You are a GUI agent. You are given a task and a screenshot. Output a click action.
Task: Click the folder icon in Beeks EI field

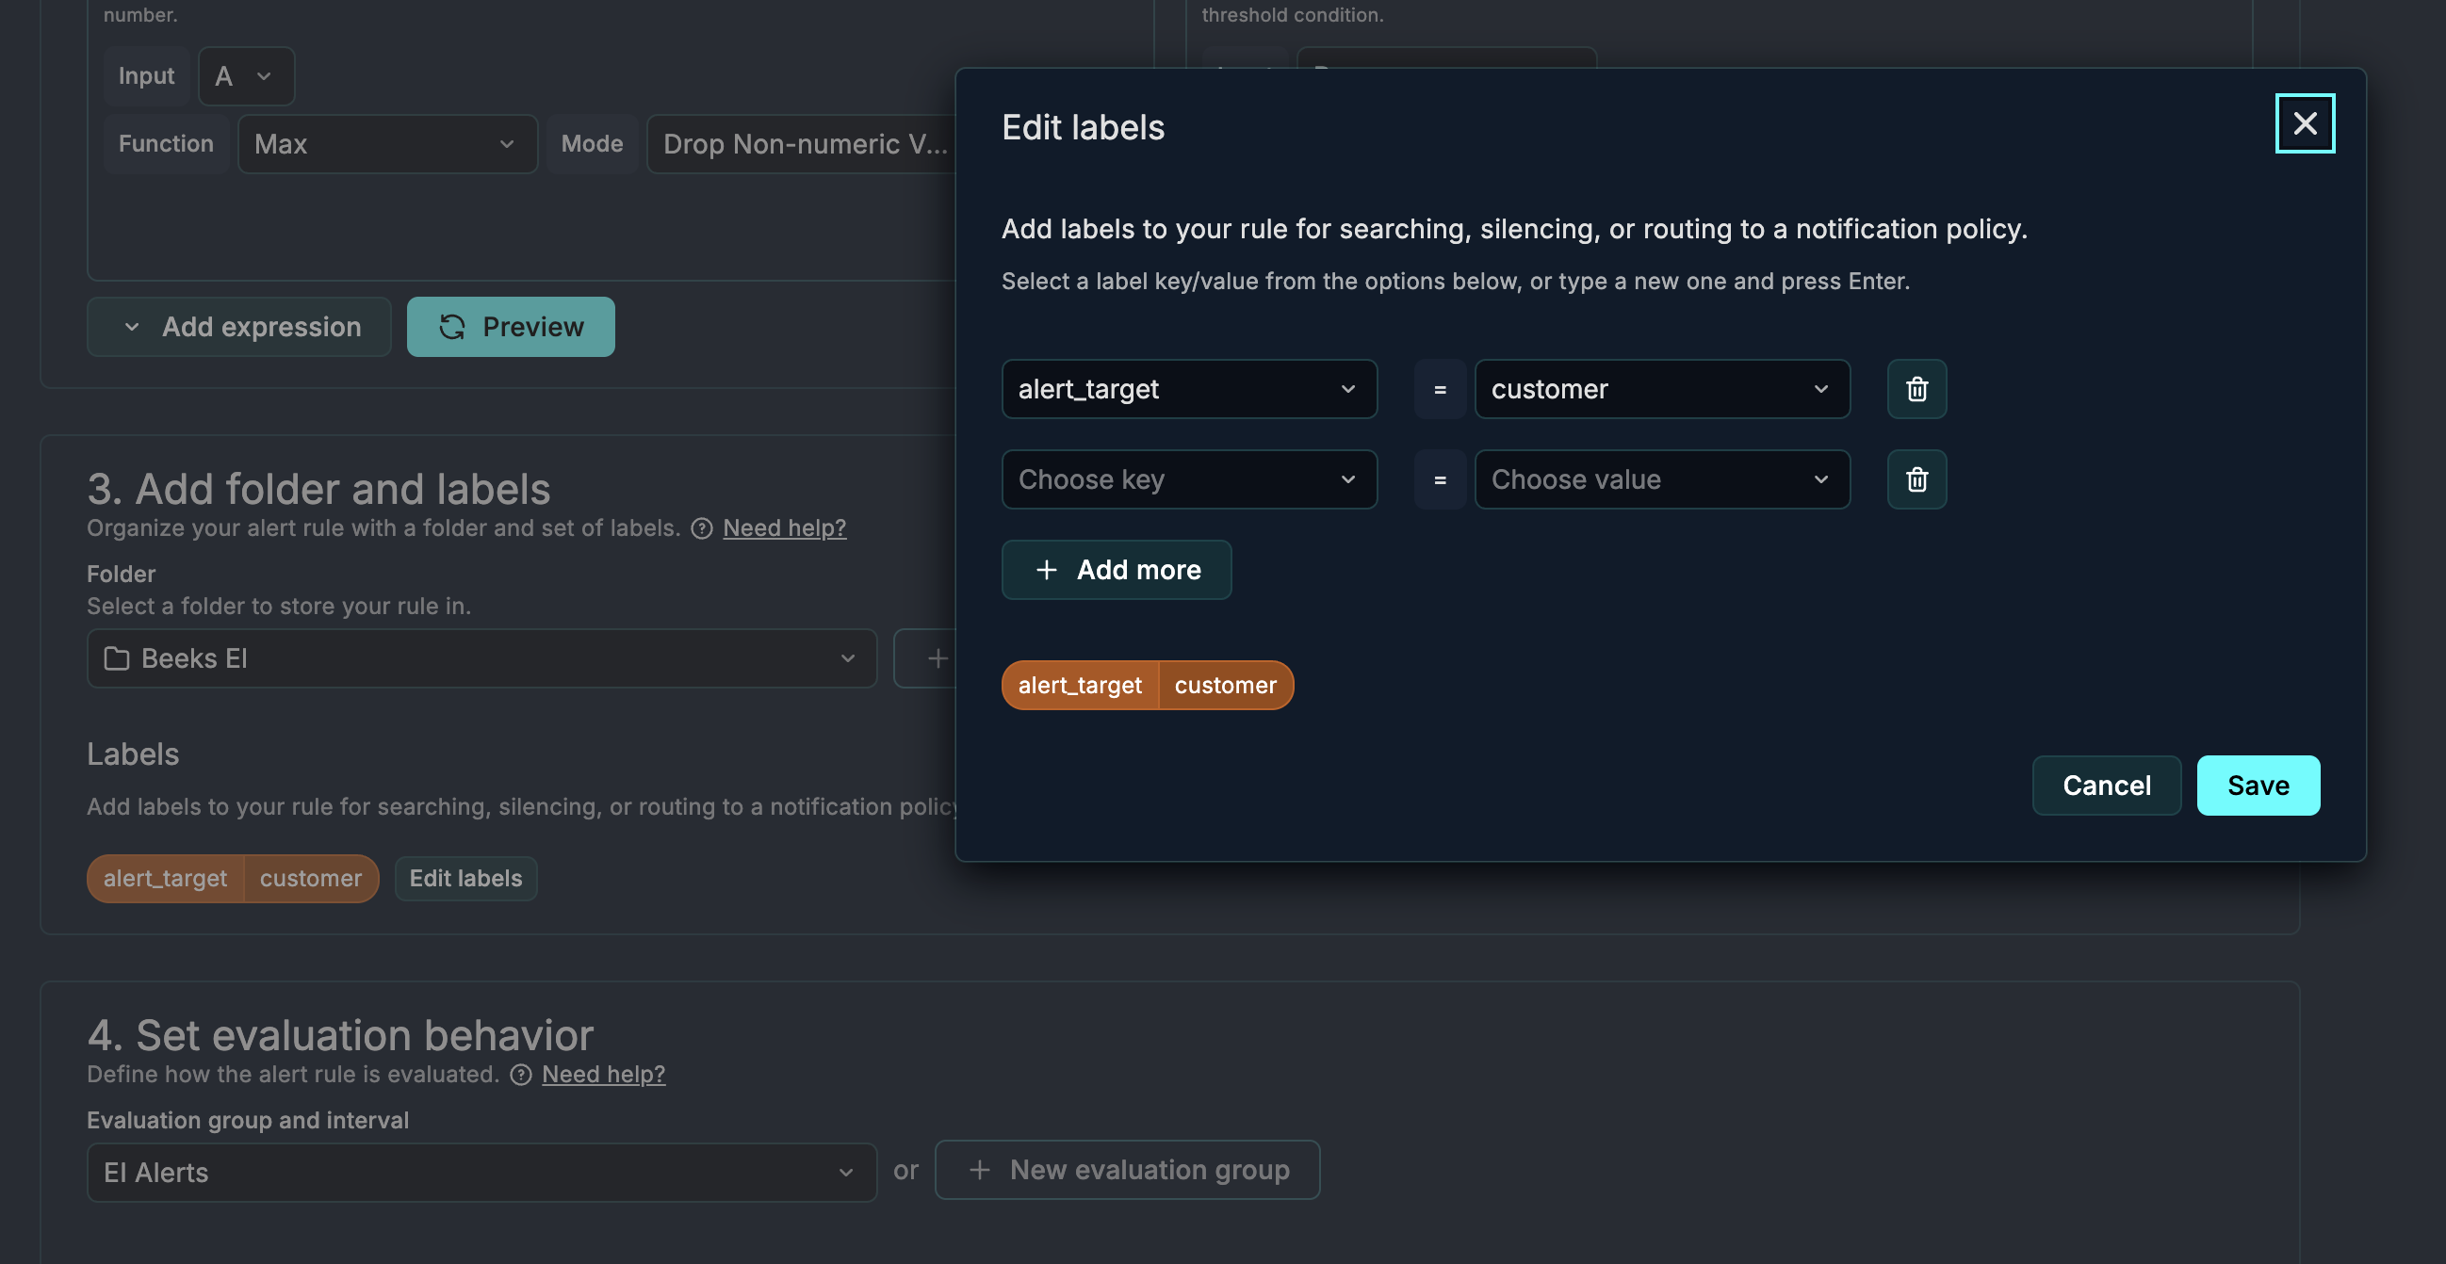pos(117,658)
